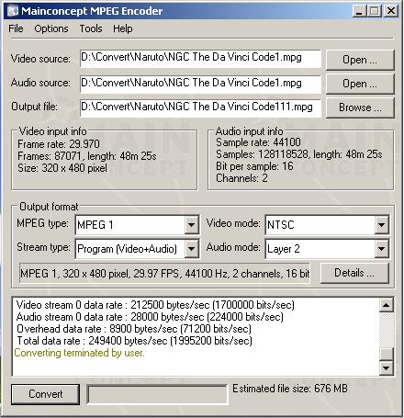Image resolution: width=404 pixels, height=418 pixels.
Task: Expand the Stream type dropdown arrow
Action: click(x=191, y=248)
